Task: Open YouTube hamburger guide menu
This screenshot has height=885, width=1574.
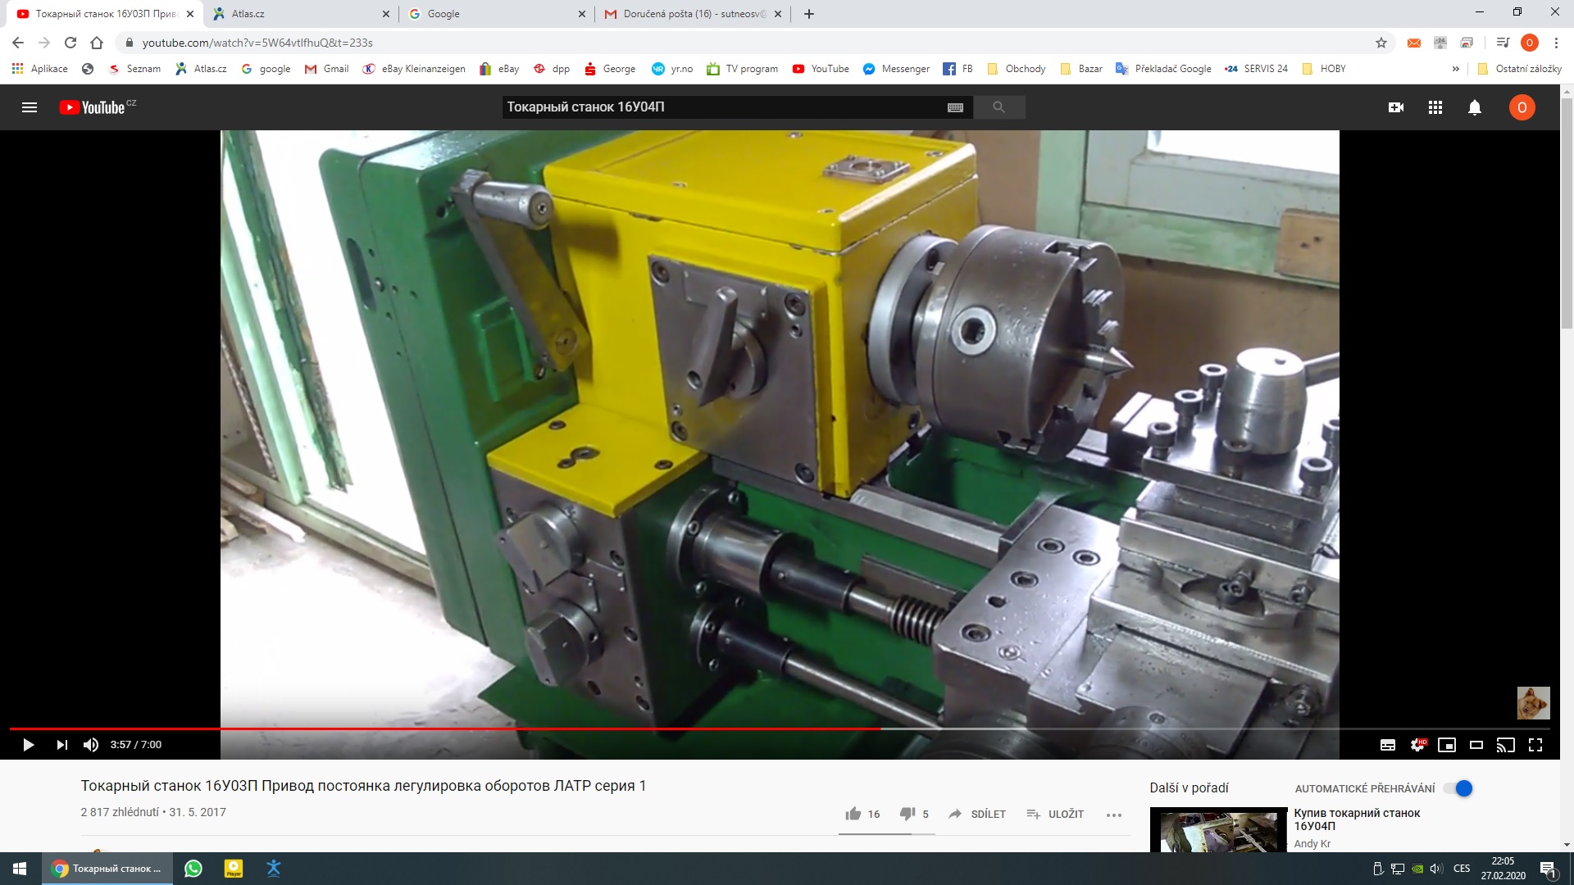Action: 30,107
